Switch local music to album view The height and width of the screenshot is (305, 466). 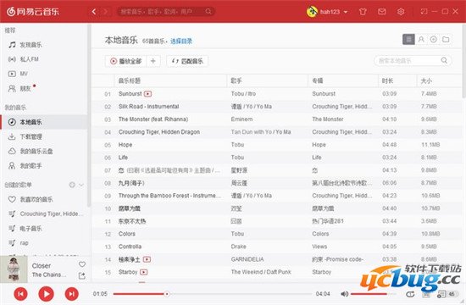pyautogui.click(x=433, y=39)
